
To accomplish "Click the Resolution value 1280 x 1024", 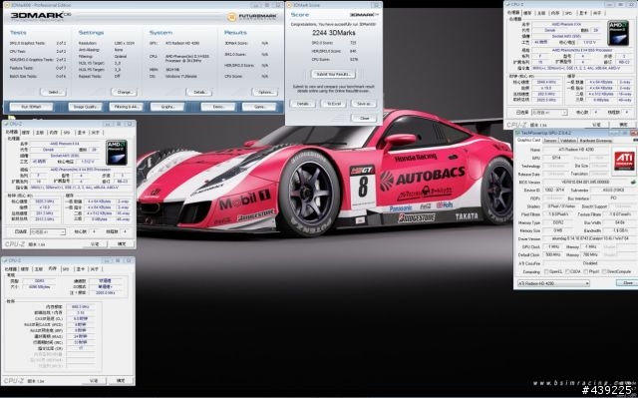I will pos(124,43).
